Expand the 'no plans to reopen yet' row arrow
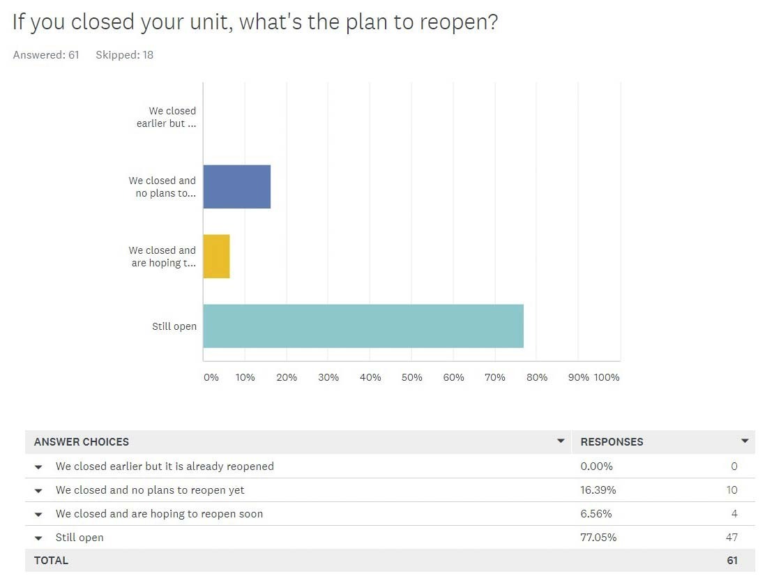Viewport: 781px width, 576px height. 38,491
